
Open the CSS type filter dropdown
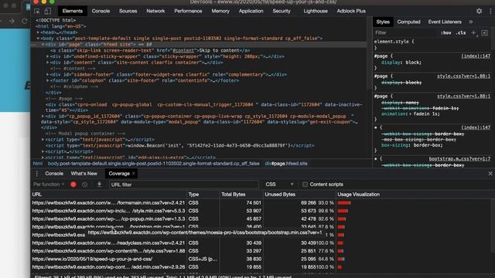click(x=280, y=185)
